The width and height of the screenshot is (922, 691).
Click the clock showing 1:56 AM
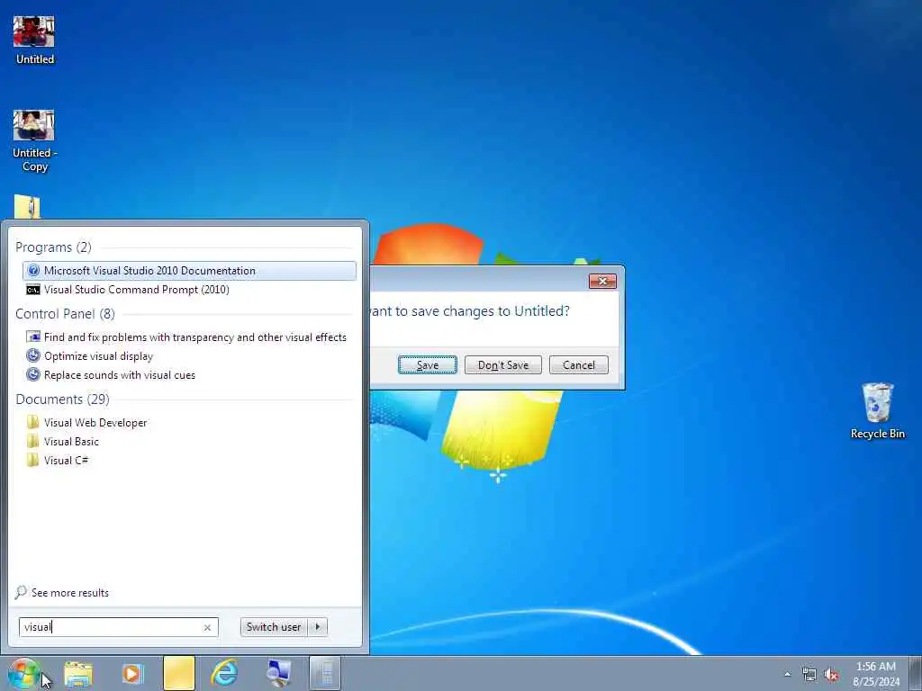(875, 674)
